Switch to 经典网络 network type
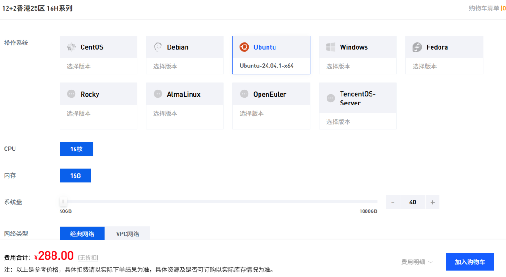Image resolution: width=506 pixels, height=277 pixels. (x=82, y=234)
